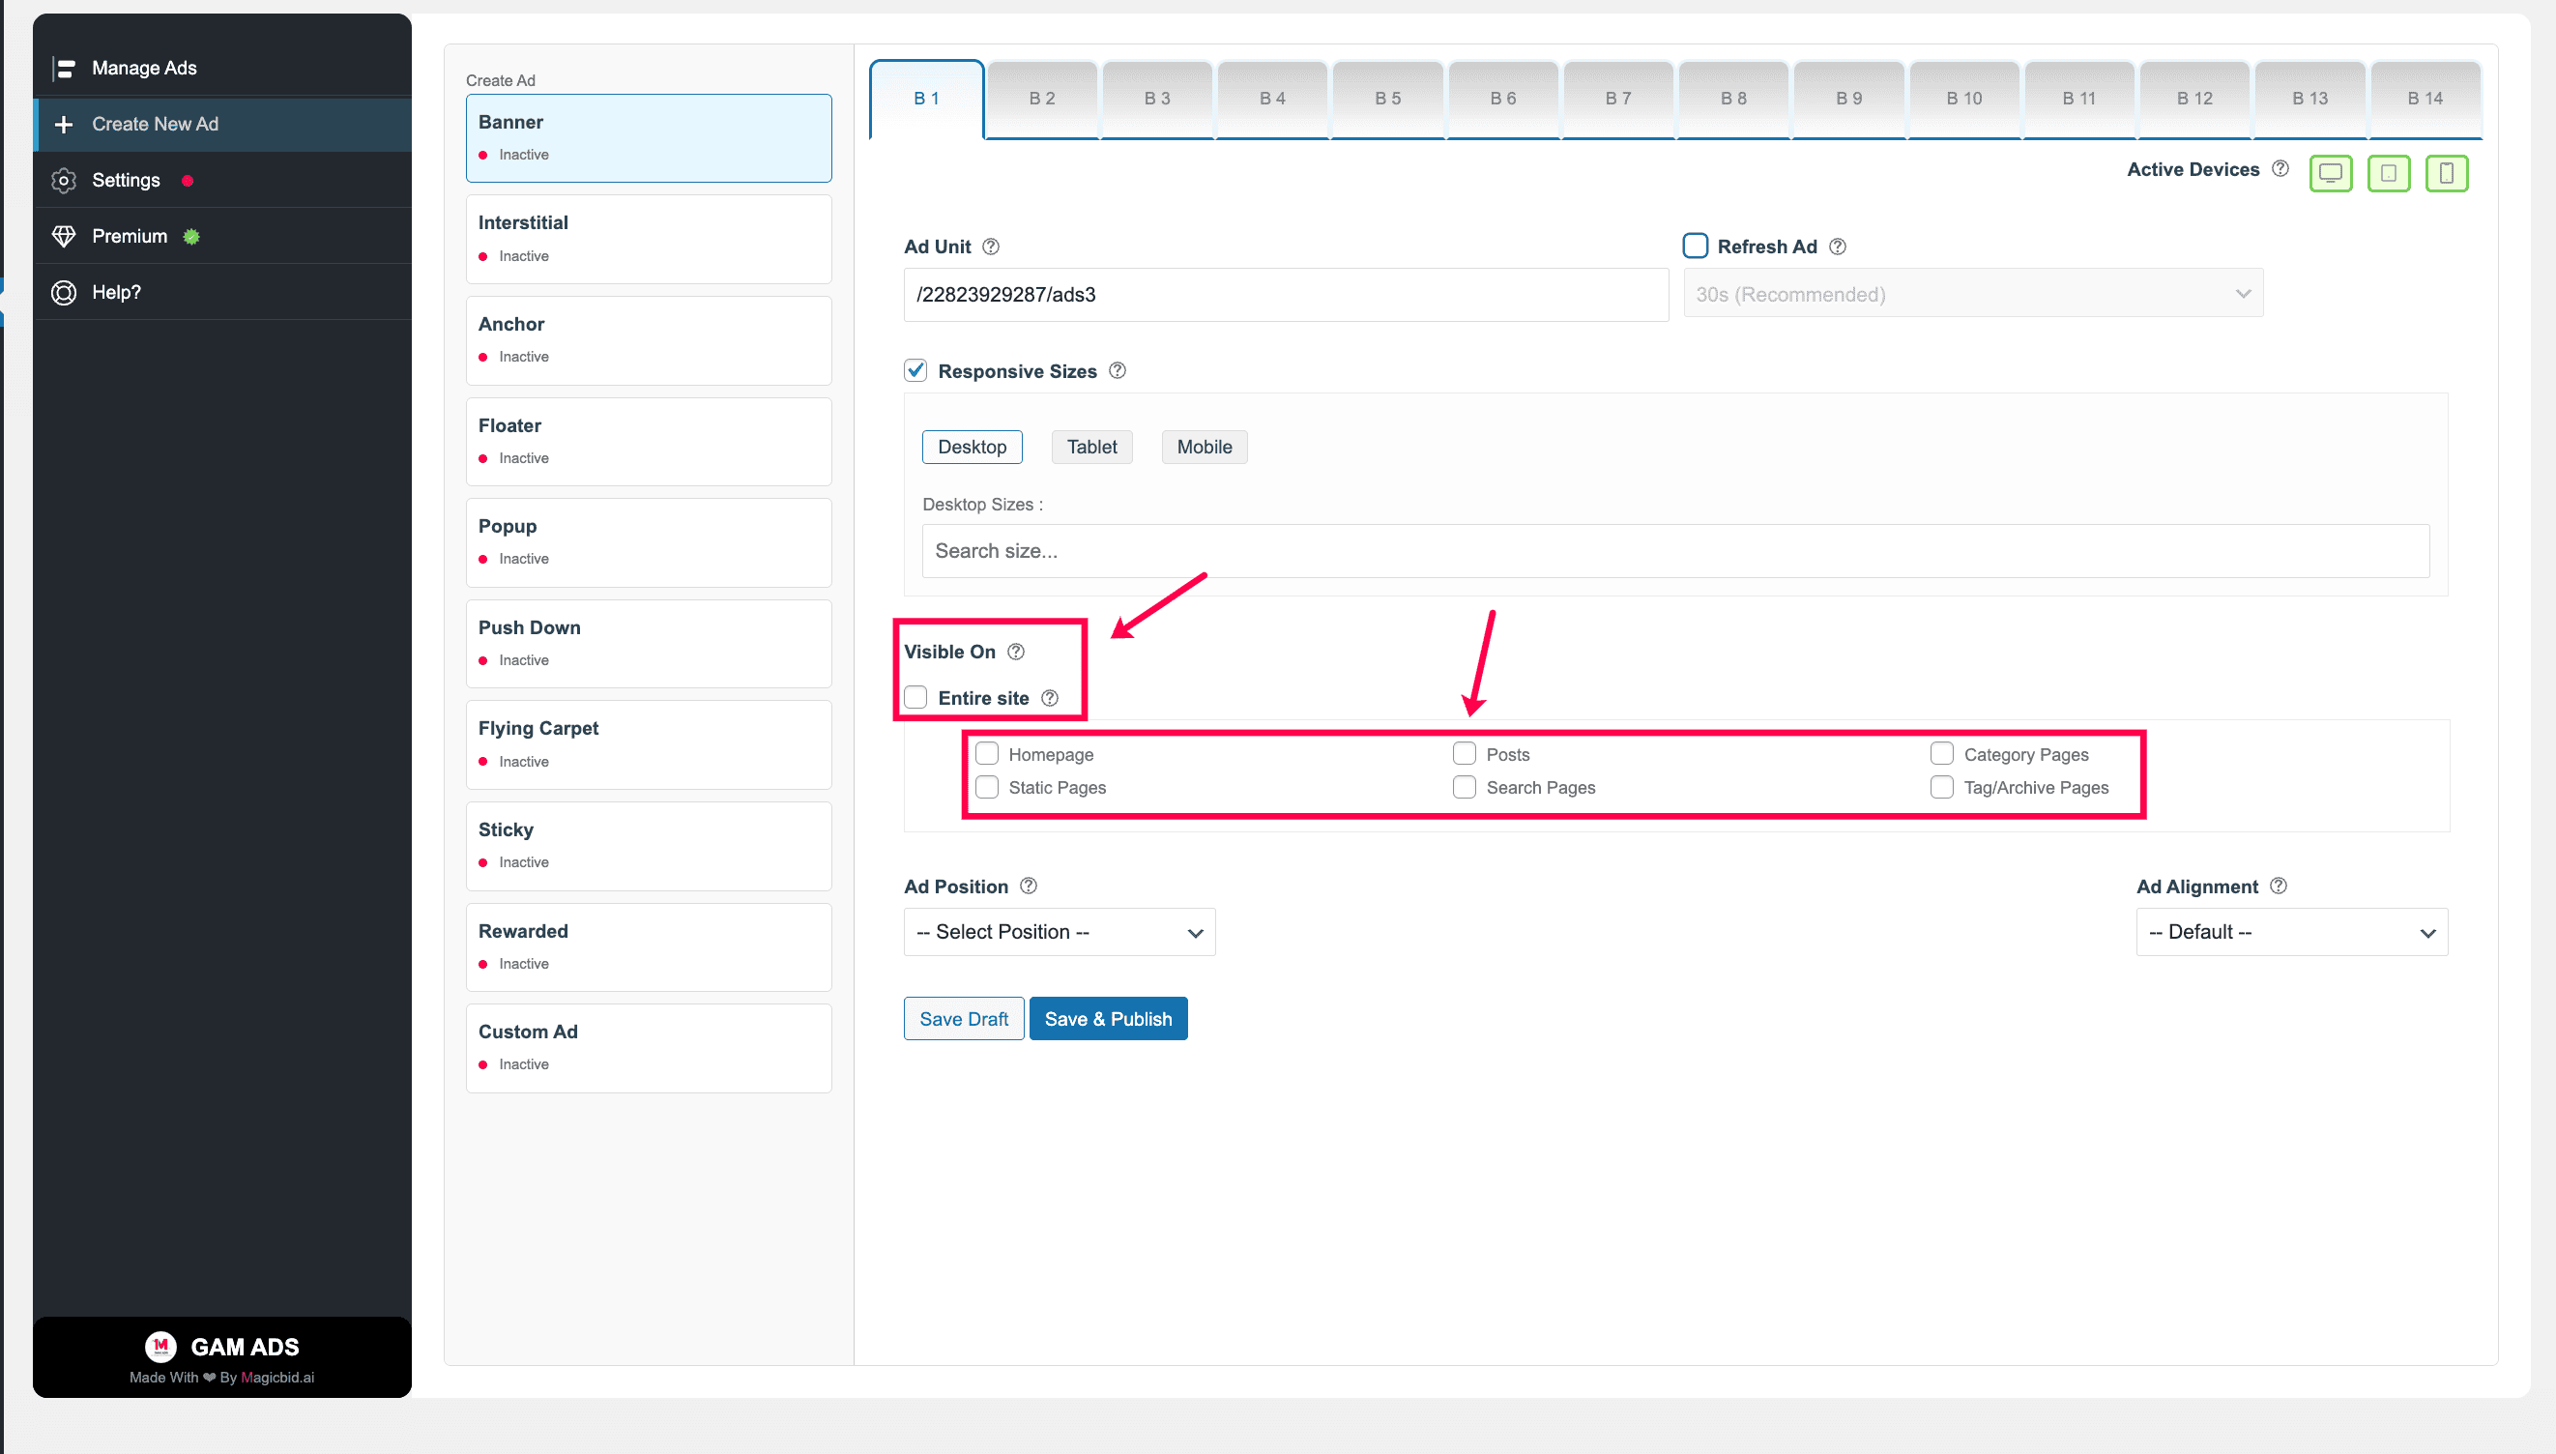This screenshot has height=1454, width=2556.
Task: Check the Category Pages checkbox
Action: (1942, 753)
